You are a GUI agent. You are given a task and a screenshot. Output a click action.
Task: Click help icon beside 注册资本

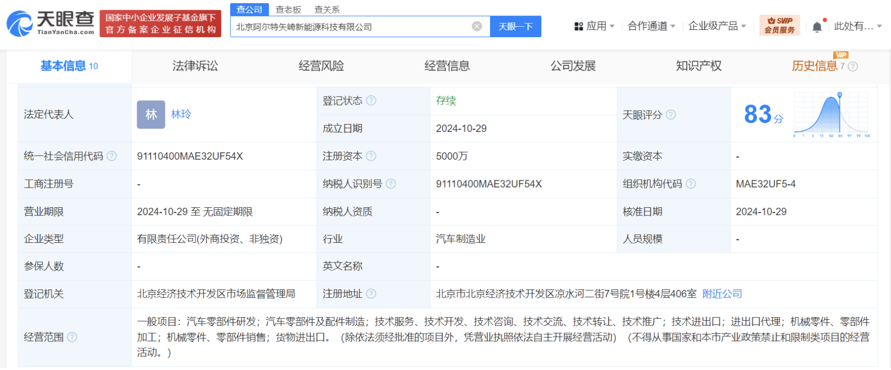371,156
